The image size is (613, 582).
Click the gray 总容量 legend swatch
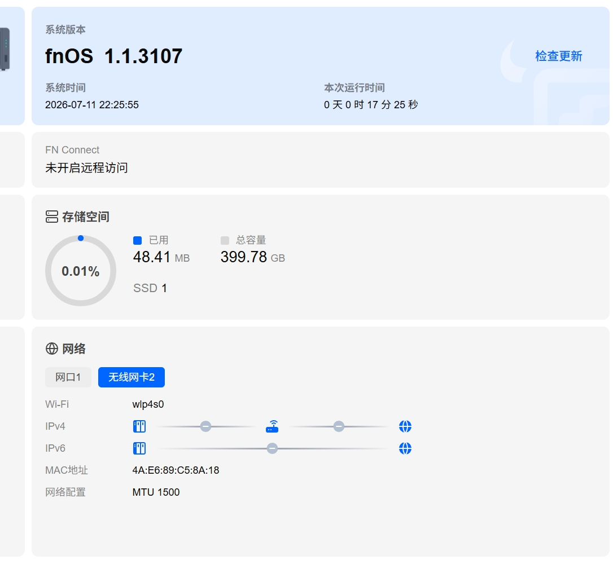tap(225, 240)
